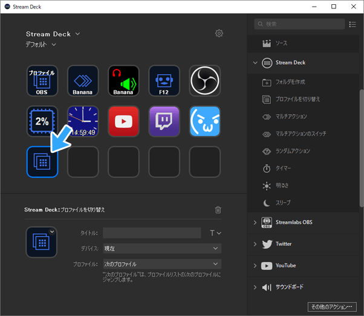Expand the YouTube category
Image resolution: width=364 pixels, height=316 pixels.
coord(255,266)
